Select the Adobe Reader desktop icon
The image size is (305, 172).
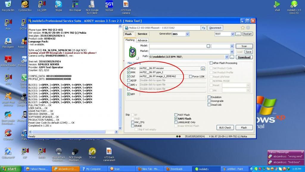point(8,62)
